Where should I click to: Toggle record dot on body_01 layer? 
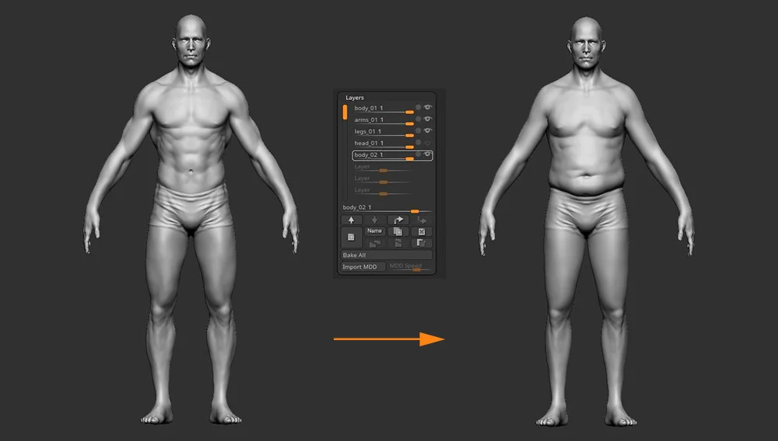(419, 107)
